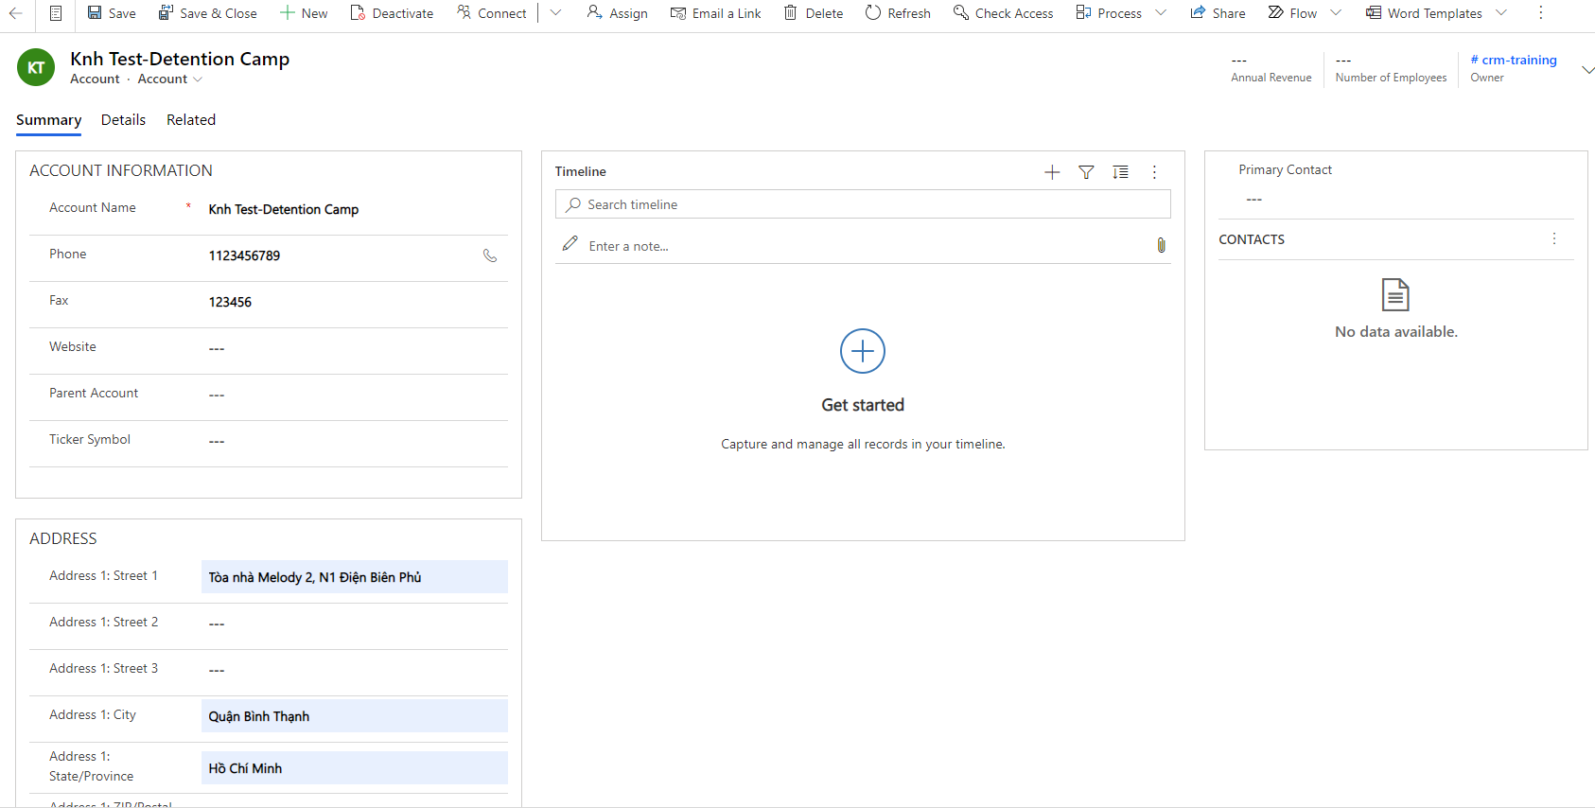This screenshot has width=1595, height=808.
Task: Click the timeline sort list icon
Action: pyautogui.click(x=1120, y=172)
